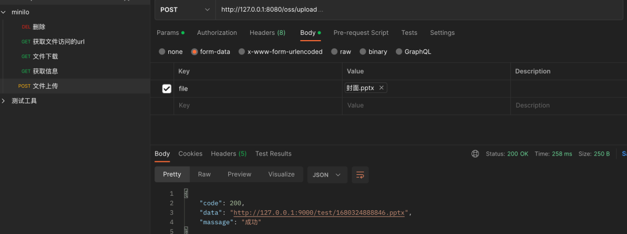Open the Pre-request Script tab
Image resolution: width=627 pixels, height=234 pixels.
click(x=361, y=33)
